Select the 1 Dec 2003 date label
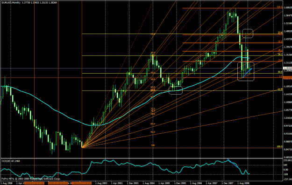292x185 pixels. coord(133,183)
